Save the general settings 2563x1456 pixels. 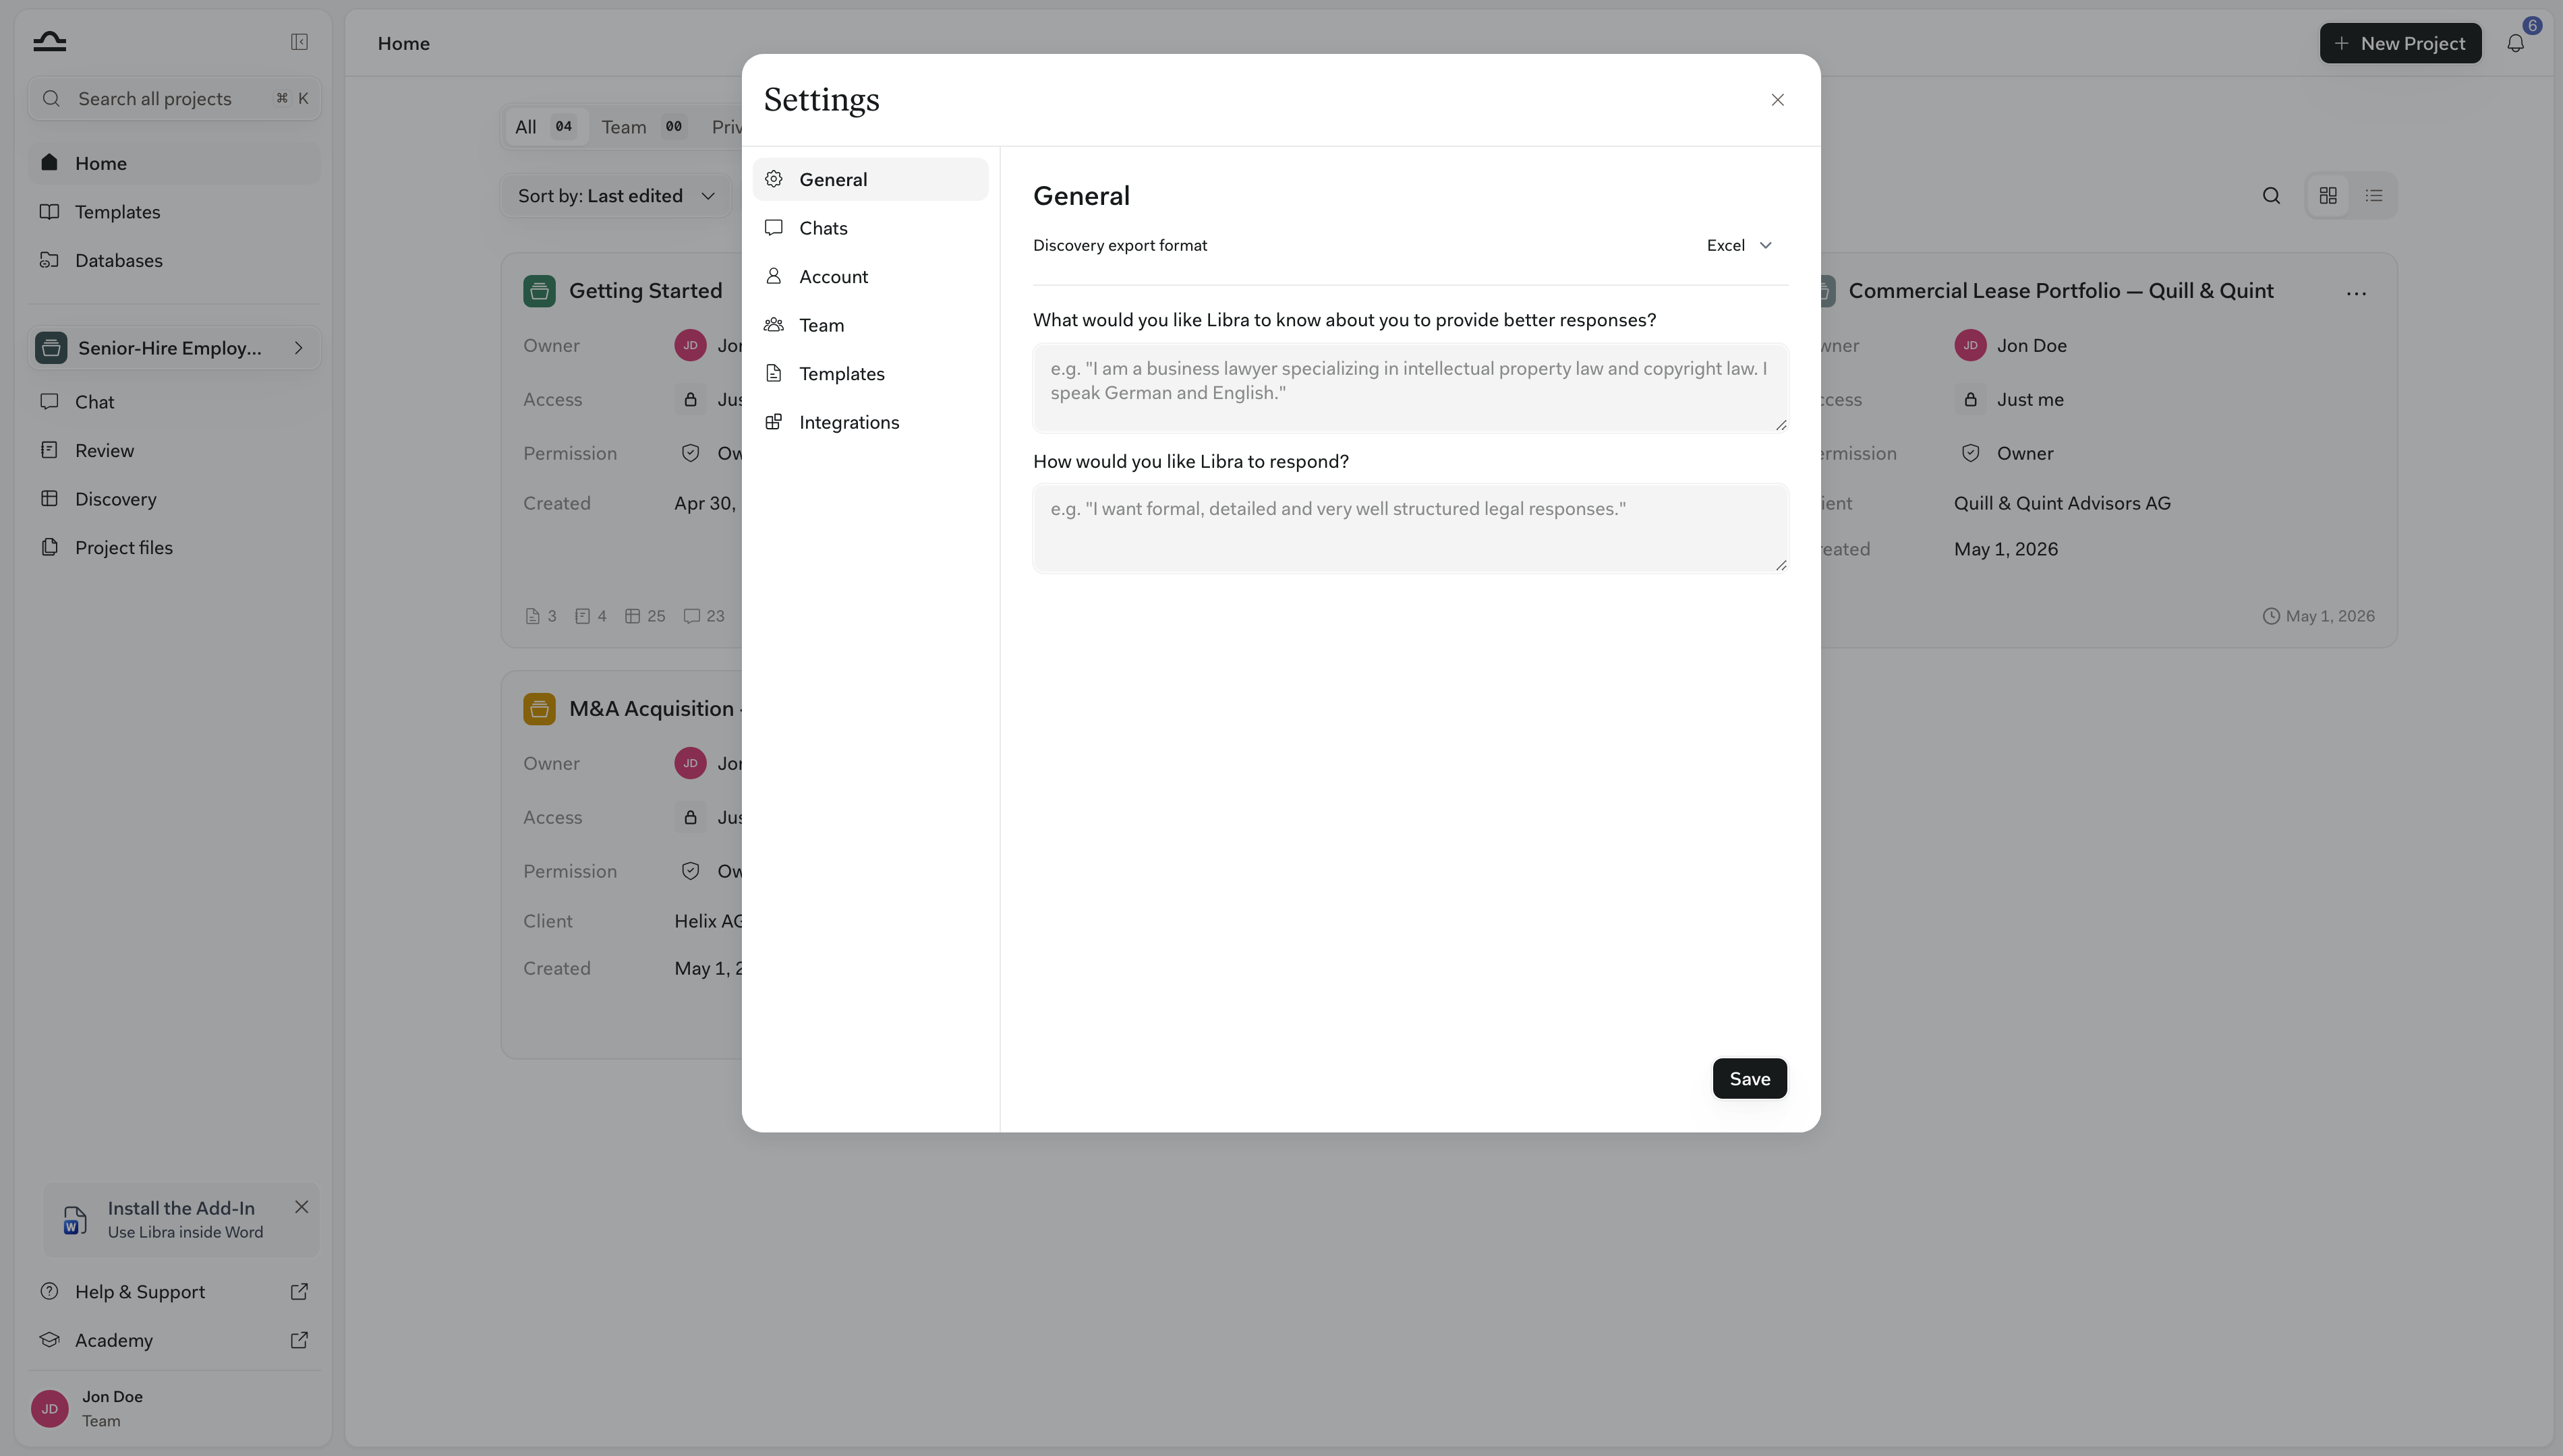[1750, 1078]
